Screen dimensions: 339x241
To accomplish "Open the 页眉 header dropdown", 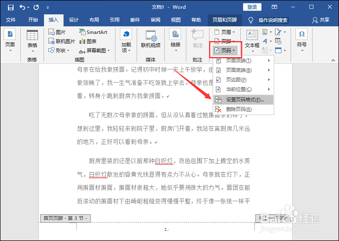I will 225,32.
